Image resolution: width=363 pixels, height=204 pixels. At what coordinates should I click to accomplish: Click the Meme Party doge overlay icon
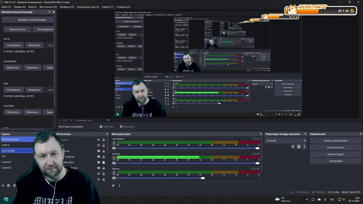click(291, 10)
